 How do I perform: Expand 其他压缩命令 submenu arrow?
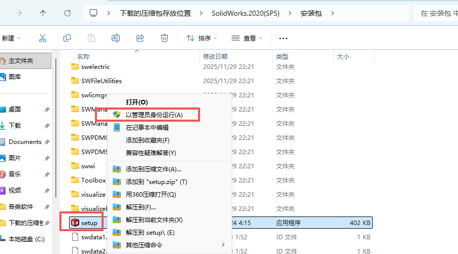pos(223,245)
